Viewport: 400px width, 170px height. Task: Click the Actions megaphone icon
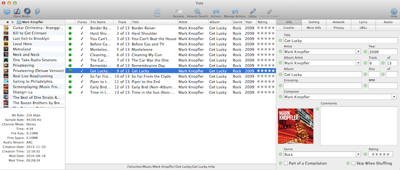[x=216, y=11]
